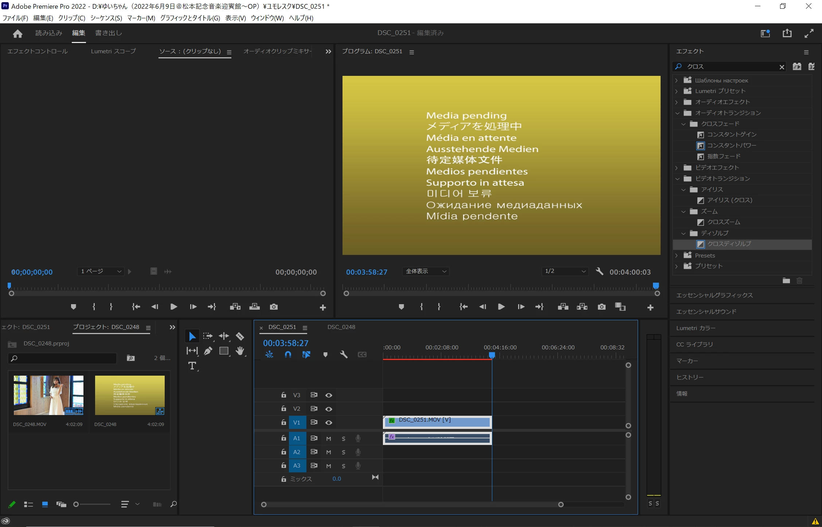Hide track V2 output with eye
The height and width of the screenshot is (527, 822).
329,409
